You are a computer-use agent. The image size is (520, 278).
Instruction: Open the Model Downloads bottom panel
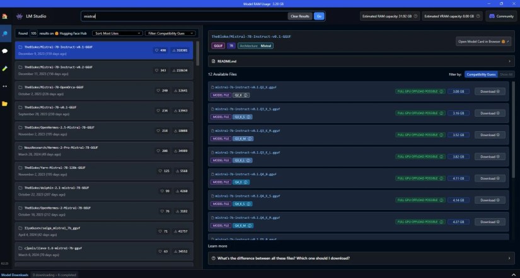[x=15, y=275]
